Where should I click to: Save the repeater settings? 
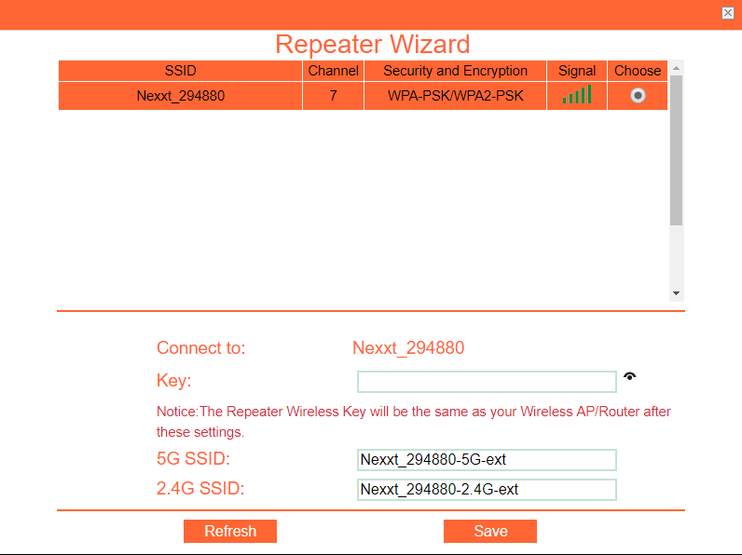pyautogui.click(x=489, y=531)
